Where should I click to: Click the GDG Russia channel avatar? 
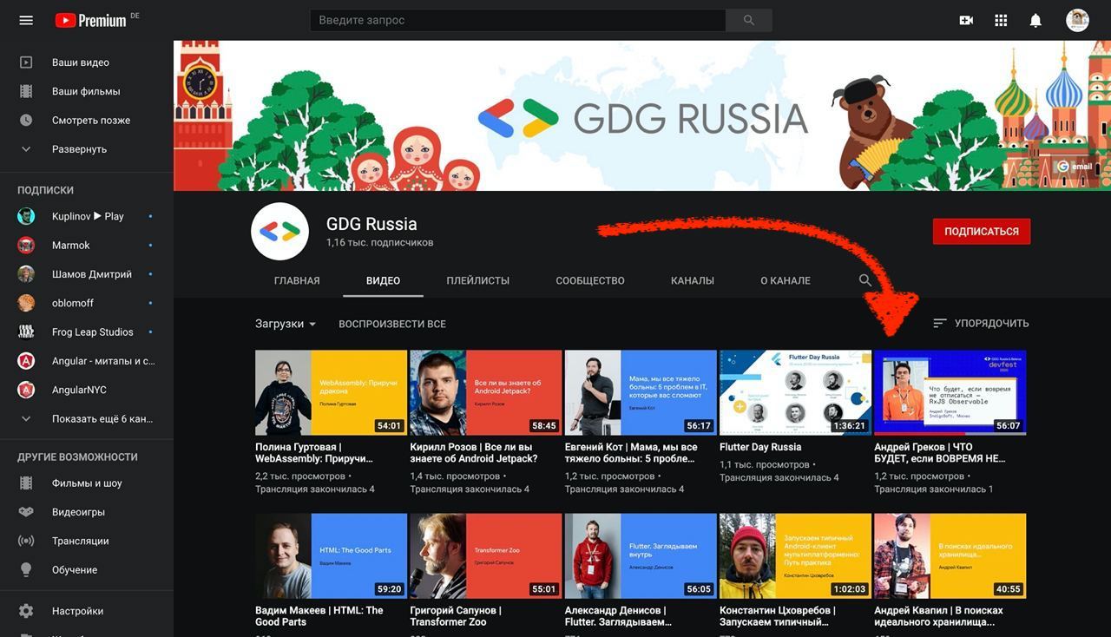[x=279, y=232]
